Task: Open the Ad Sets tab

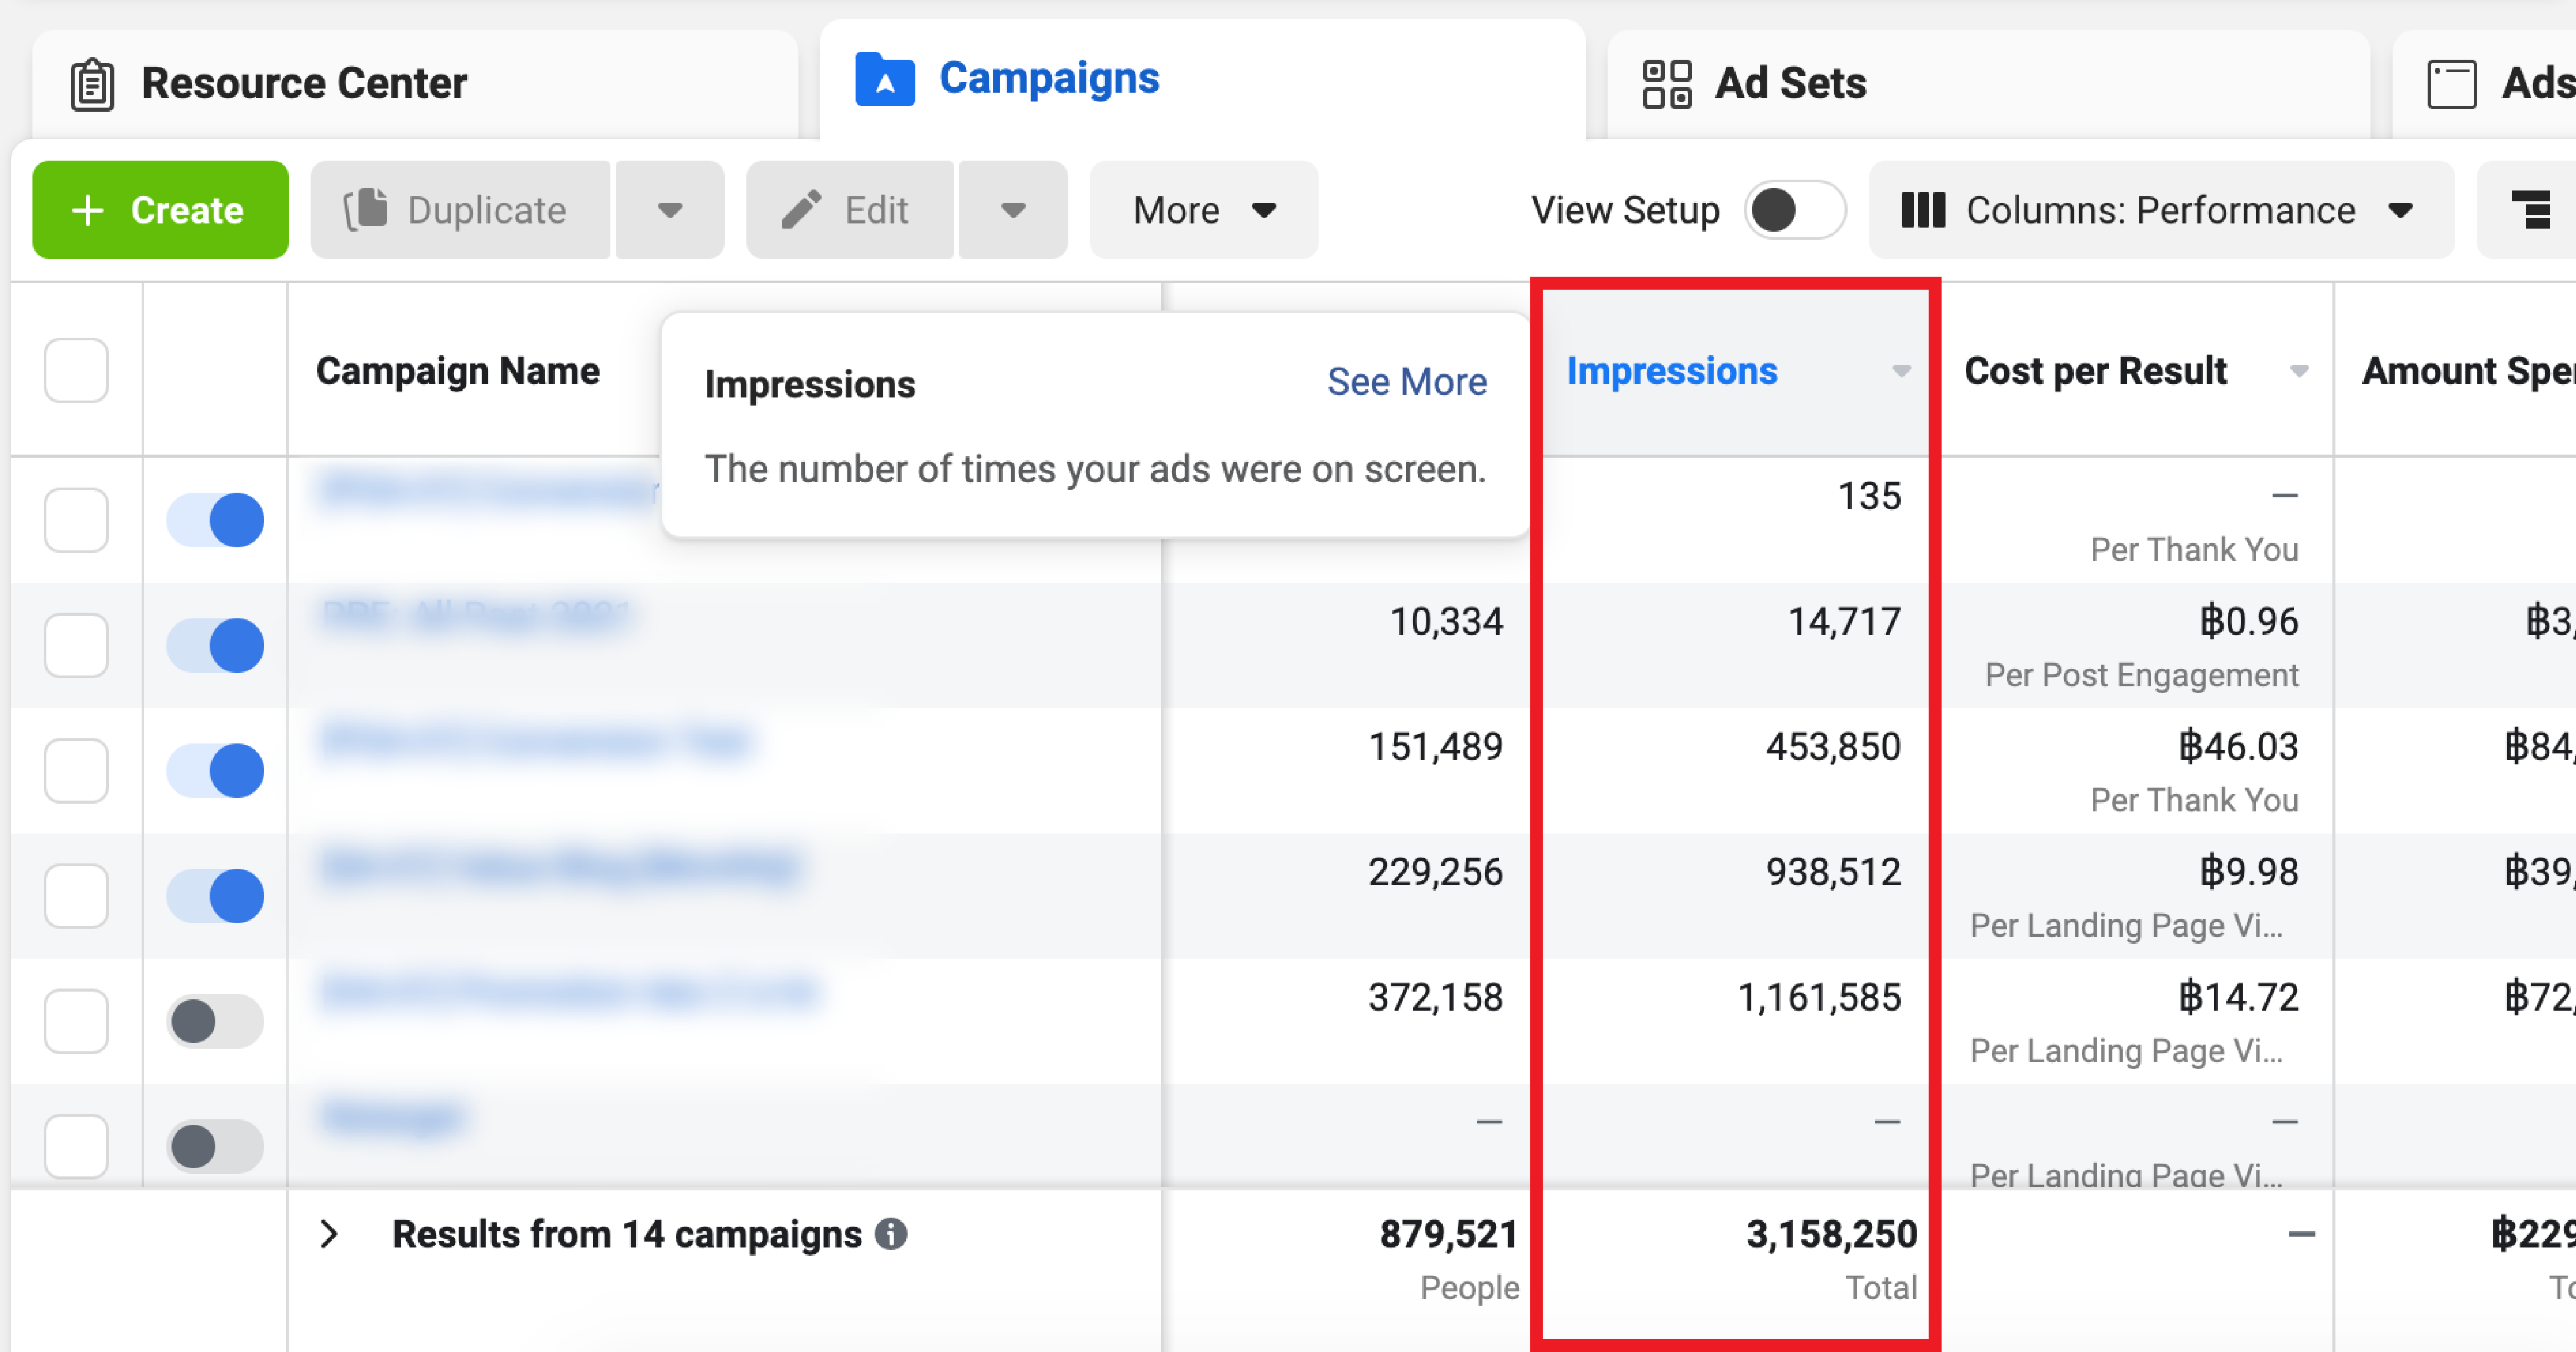Action: tap(1988, 84)
